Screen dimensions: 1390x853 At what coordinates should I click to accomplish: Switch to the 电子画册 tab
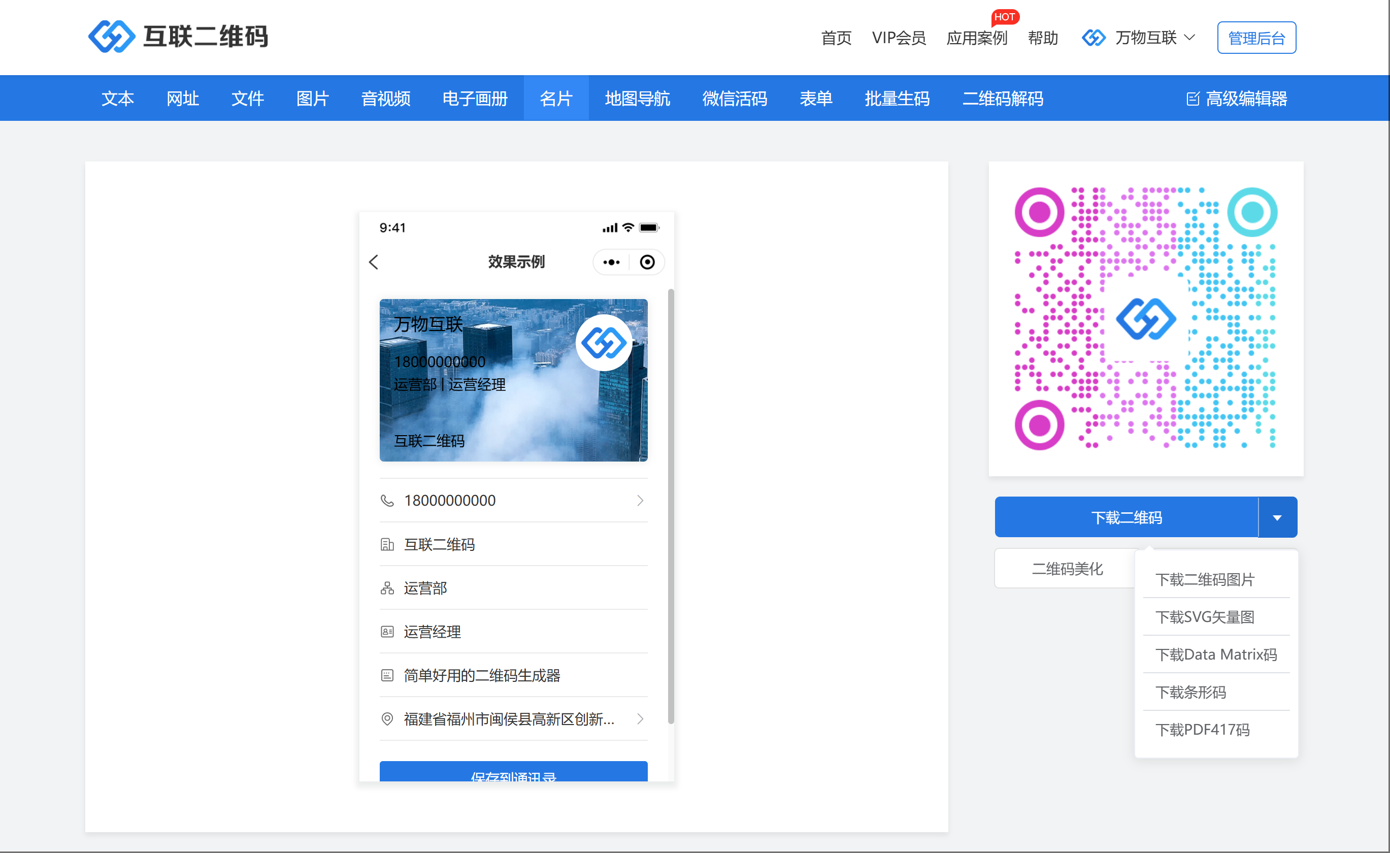tap(475, 98)
